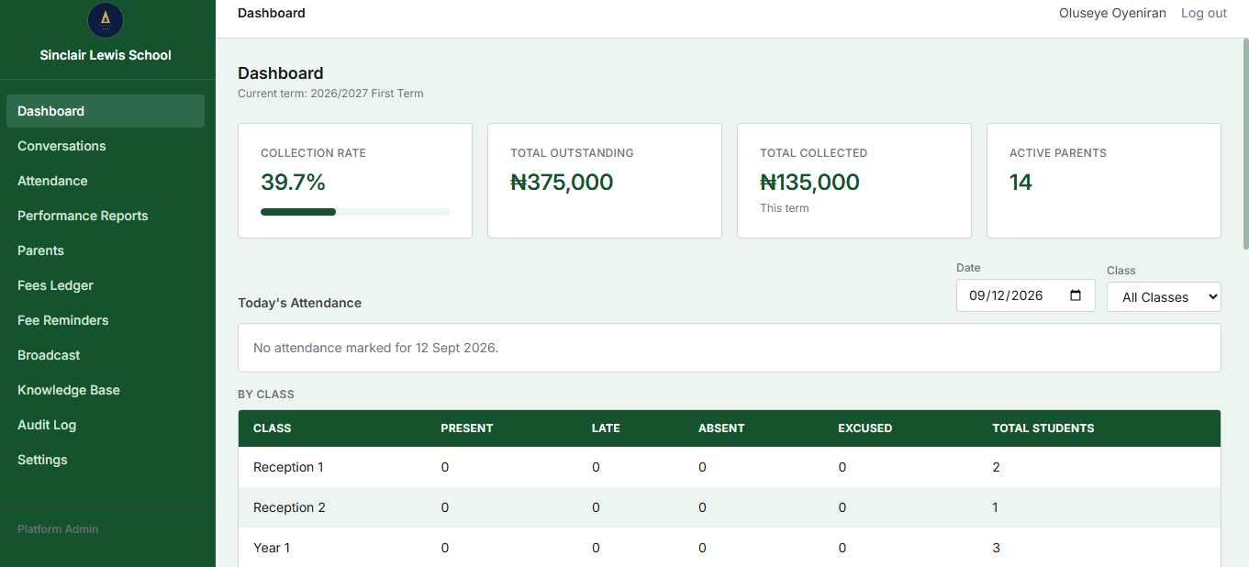Image resolution: width=1249 pixels, height=567 pixels.
Task: Click the ABSENT column header
Action: [x=721, y=428]
